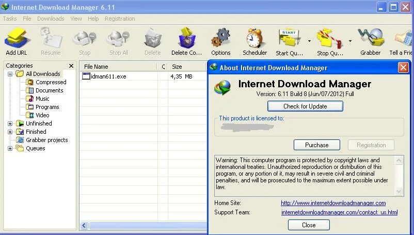414x235 pixels.
Task: Select the Compressed category
Action: (x=51, y=82)
